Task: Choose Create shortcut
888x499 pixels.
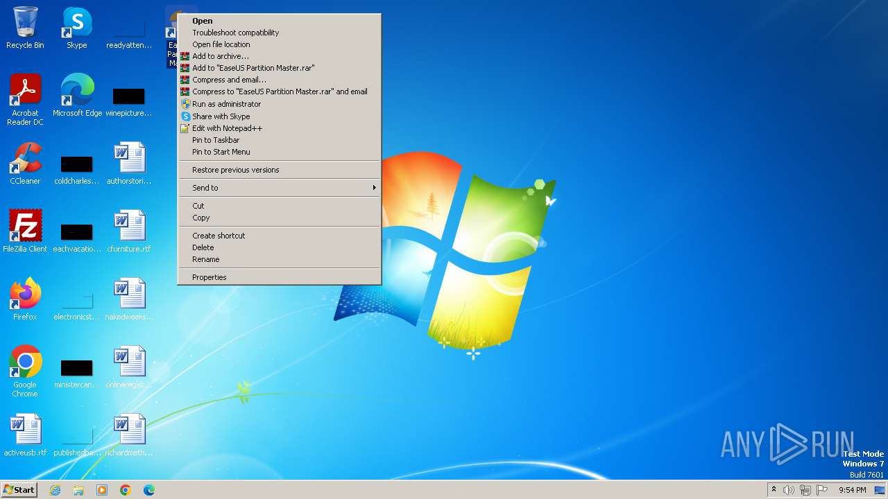Action: (x=280, y=236)
